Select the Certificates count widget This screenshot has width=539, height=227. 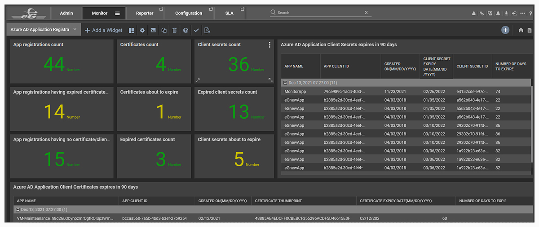154,61
